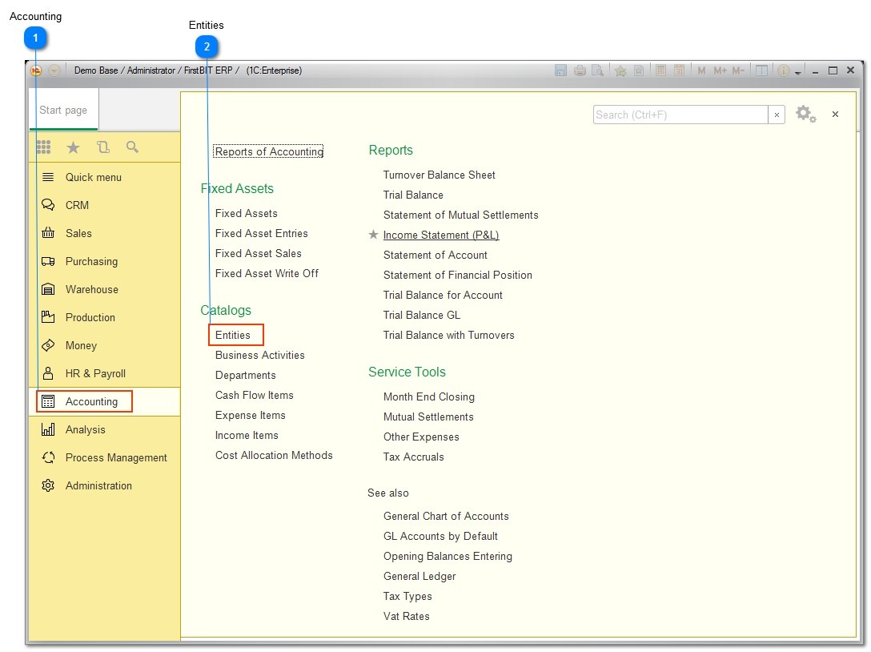Open the Calculator toolbar icon
The height and width of the screenshot is (652, 871).
660,70
